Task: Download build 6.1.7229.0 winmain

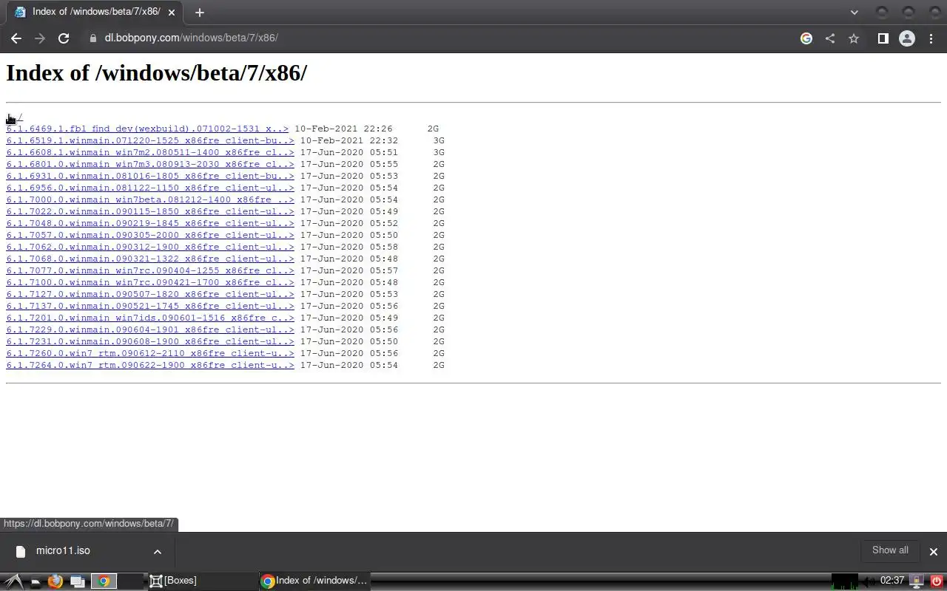Action: (x=150, y=329)
